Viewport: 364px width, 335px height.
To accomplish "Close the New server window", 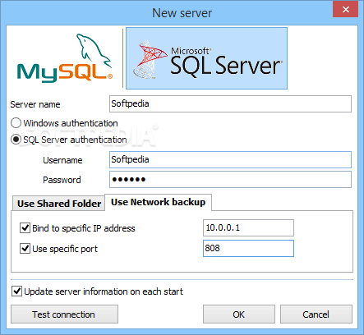I will (346, 9).
